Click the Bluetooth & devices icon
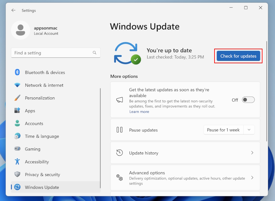The height and width of the screenshot is (201, 275). pos(17,72)
